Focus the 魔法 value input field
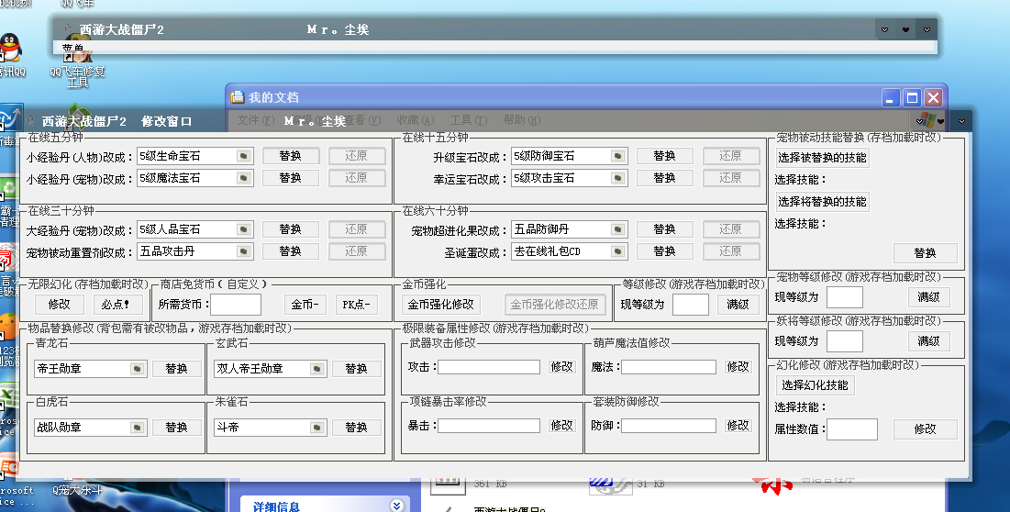1010x512 pixels. pos(669,367)
